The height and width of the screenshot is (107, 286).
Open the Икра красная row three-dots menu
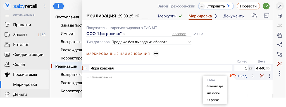coord(270,76)
